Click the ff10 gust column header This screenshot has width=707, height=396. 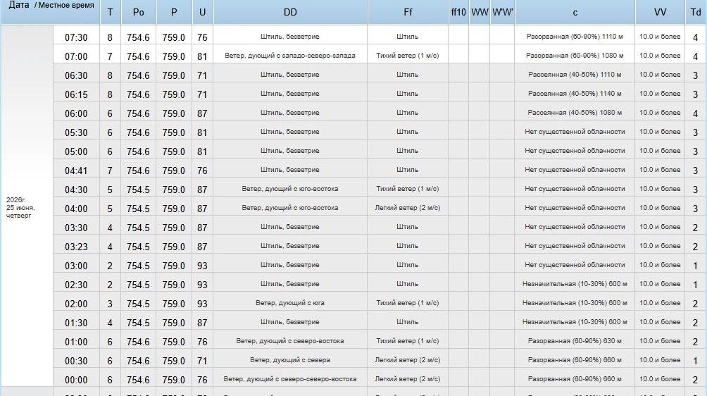point(458,12)
